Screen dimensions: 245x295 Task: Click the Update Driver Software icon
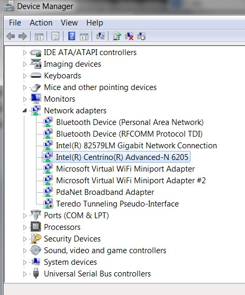pyautogui.click(x=117, y=36)
